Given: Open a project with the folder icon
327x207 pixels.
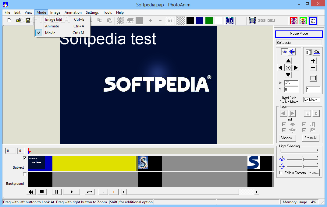Looking at the screenshot, I should coord(19,20).
